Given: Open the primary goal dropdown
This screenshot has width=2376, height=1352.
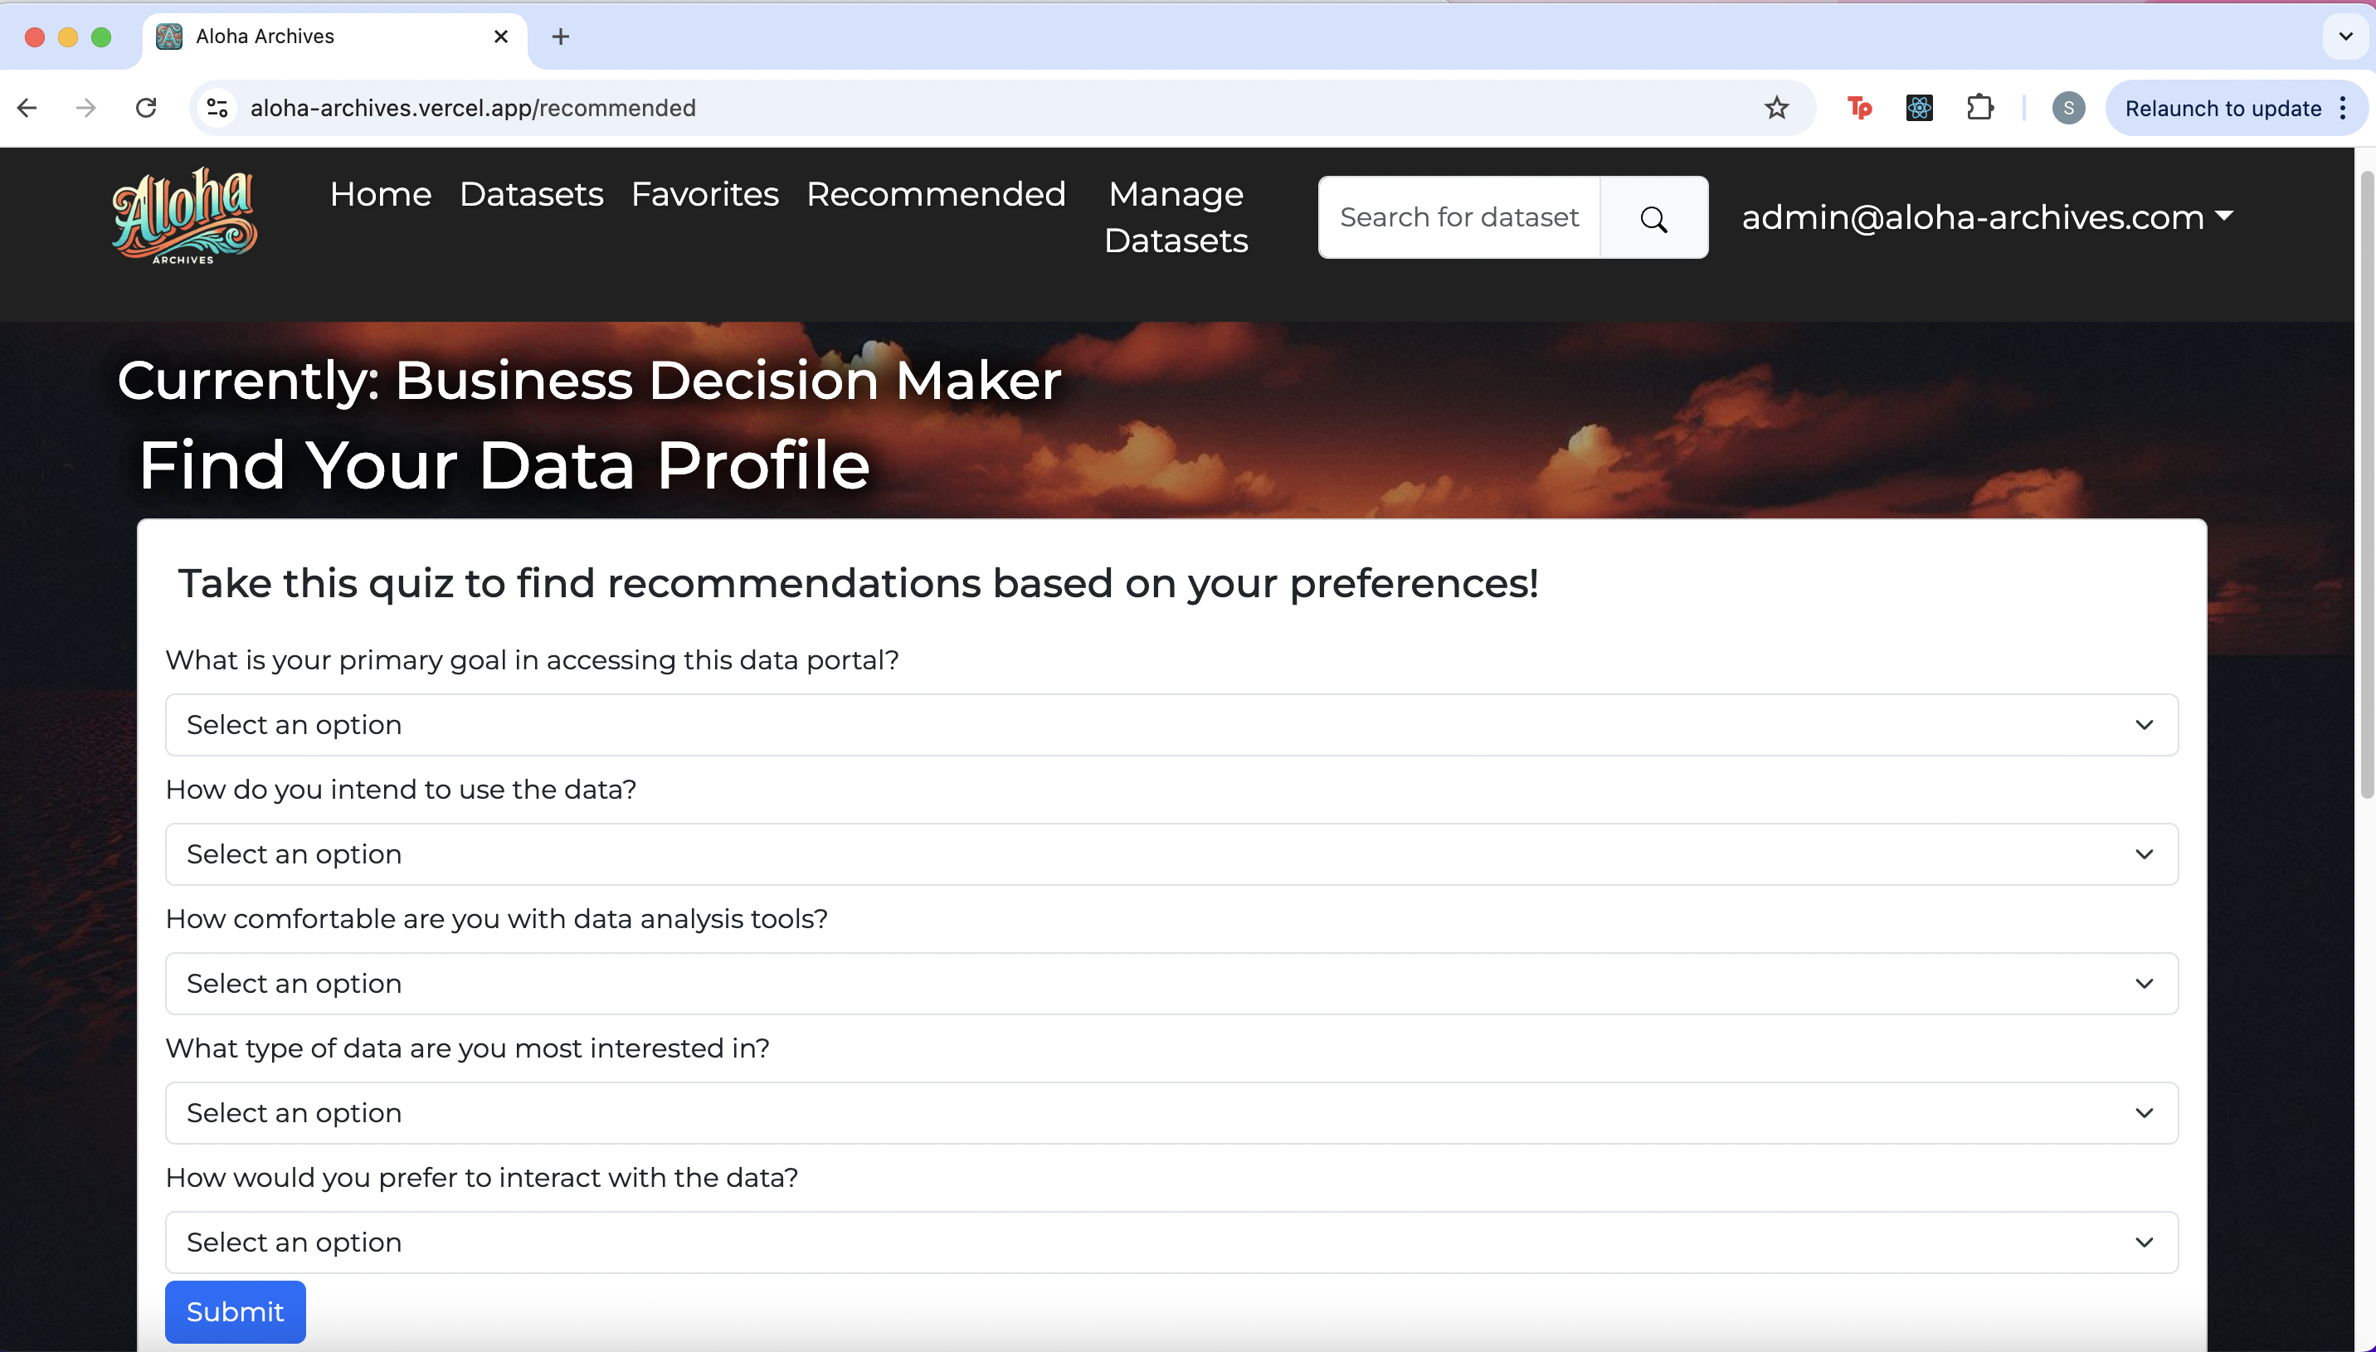Looking at the screenshot, I should point(1171,724).
